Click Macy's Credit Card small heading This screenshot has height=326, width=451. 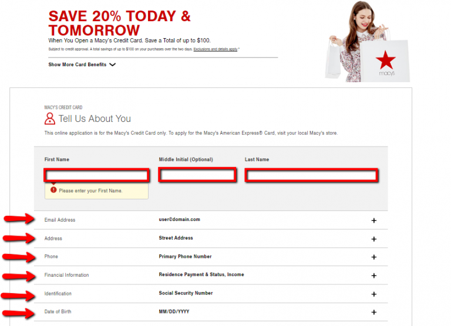(63, 107)
